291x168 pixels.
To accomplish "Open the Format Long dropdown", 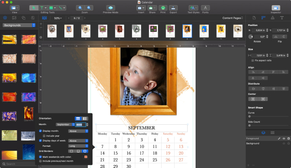I will tap(78, 146).
